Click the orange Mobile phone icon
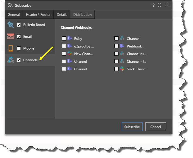Screen dimensions: 193x158 click(11, 48)
